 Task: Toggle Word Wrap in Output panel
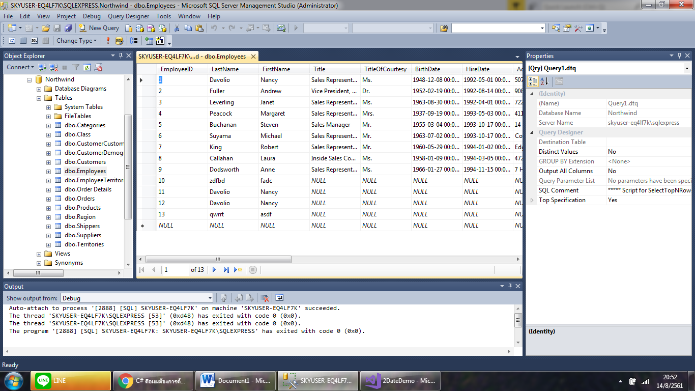(279, 298)
